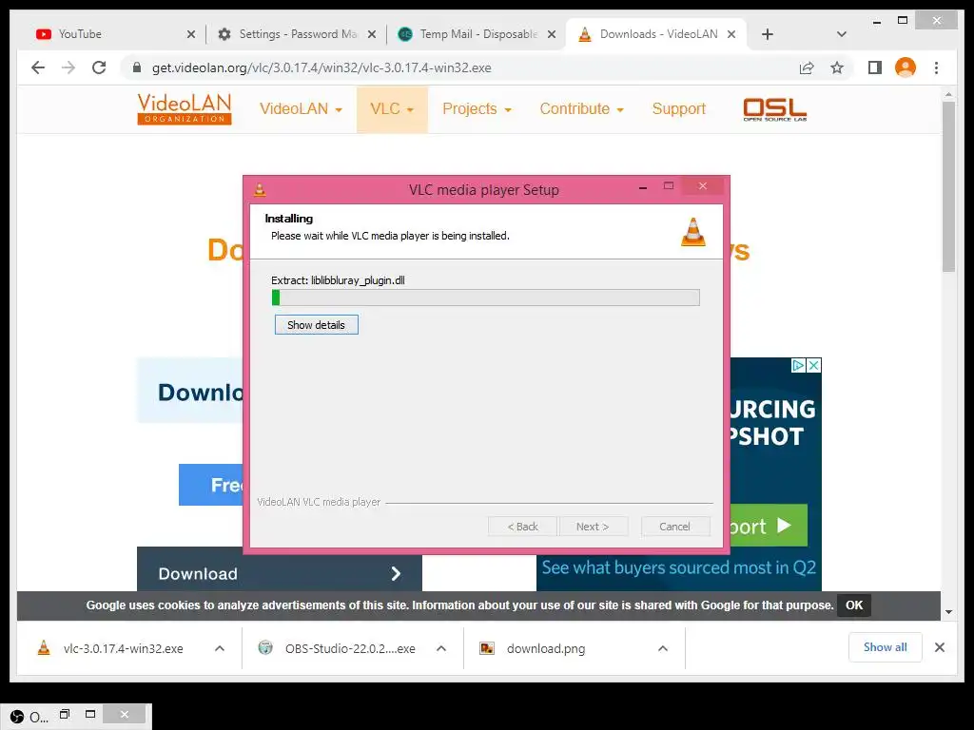Open a new browser tab
This screenshot has width=974, height=730.
[768, 34]
